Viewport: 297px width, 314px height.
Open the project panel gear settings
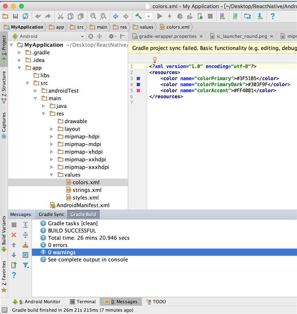[112, 36]
